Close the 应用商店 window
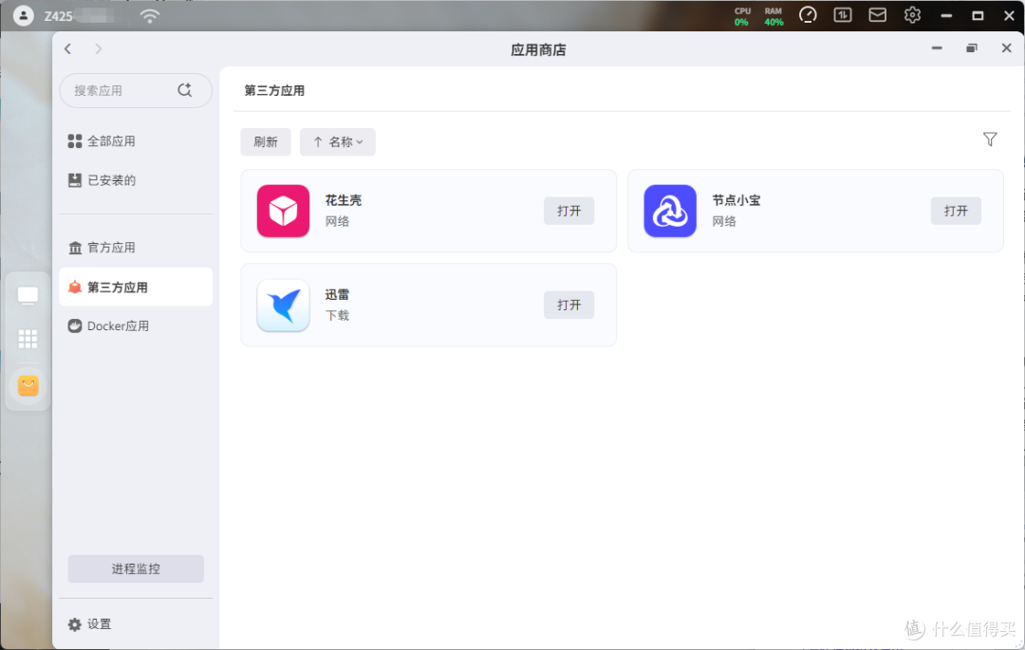The image size is (1025, 650). coord(1007,47)
